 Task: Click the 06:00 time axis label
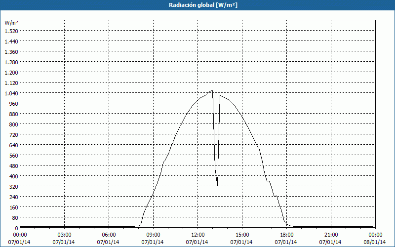[109, 235]
